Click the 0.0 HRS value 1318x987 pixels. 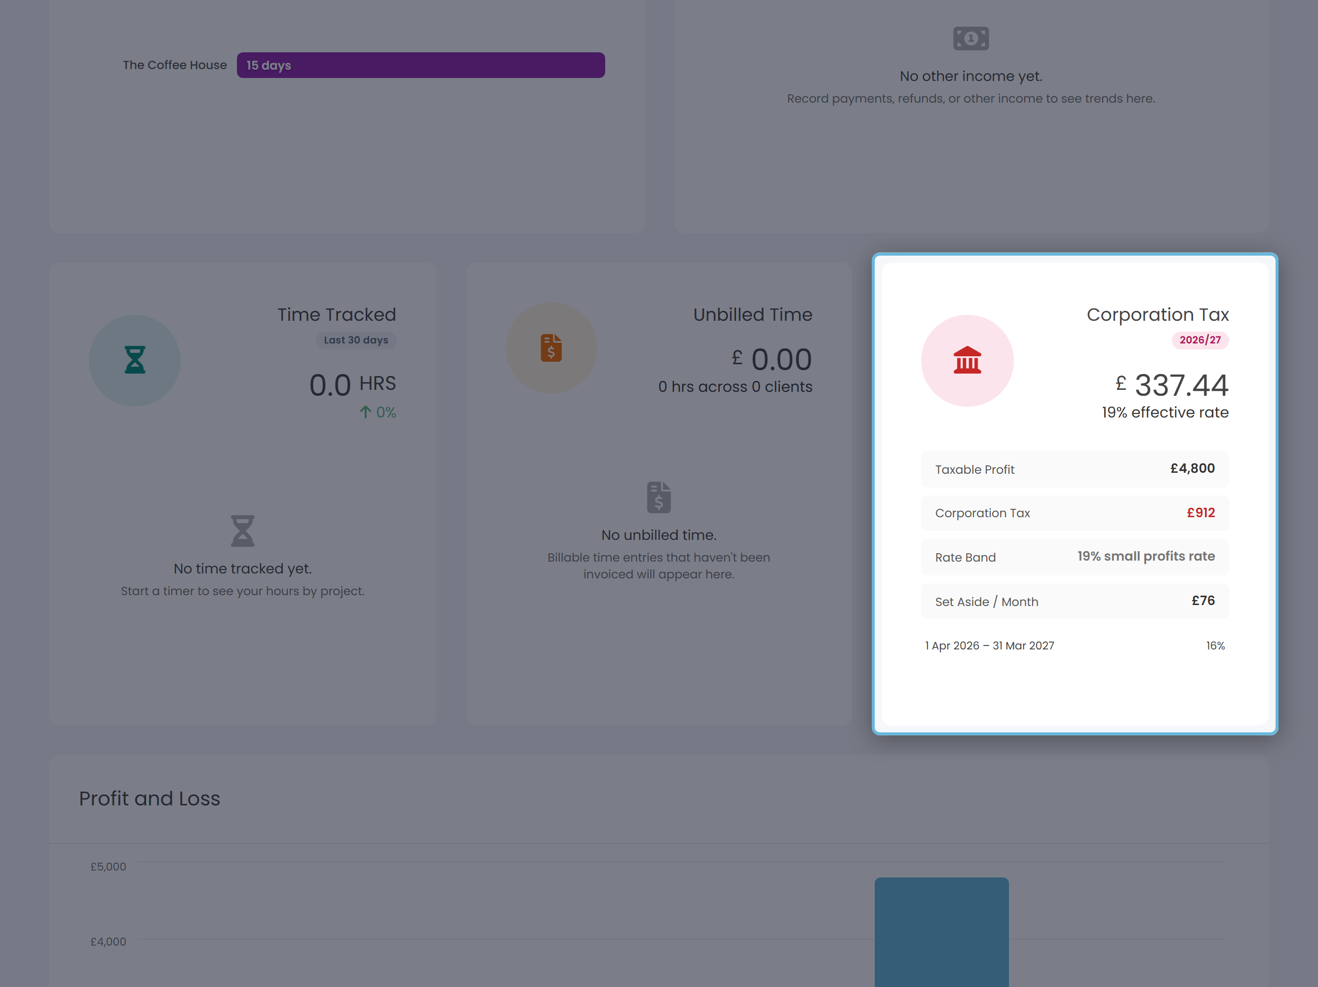[353, 385]
